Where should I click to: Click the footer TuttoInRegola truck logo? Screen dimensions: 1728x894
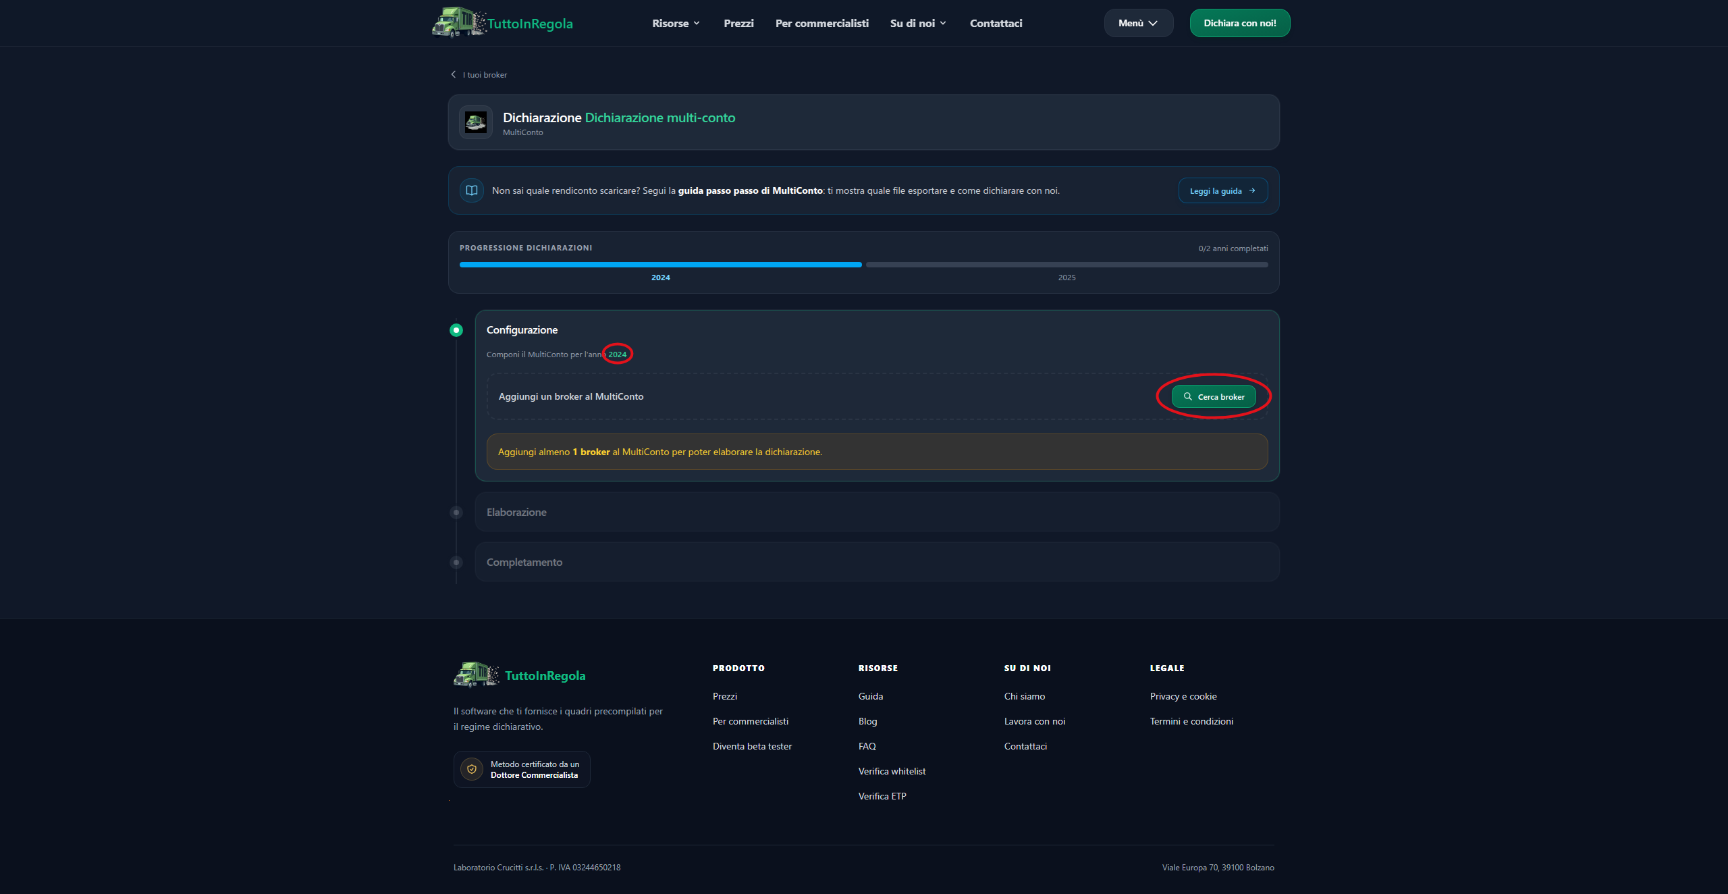pos(477,675)
